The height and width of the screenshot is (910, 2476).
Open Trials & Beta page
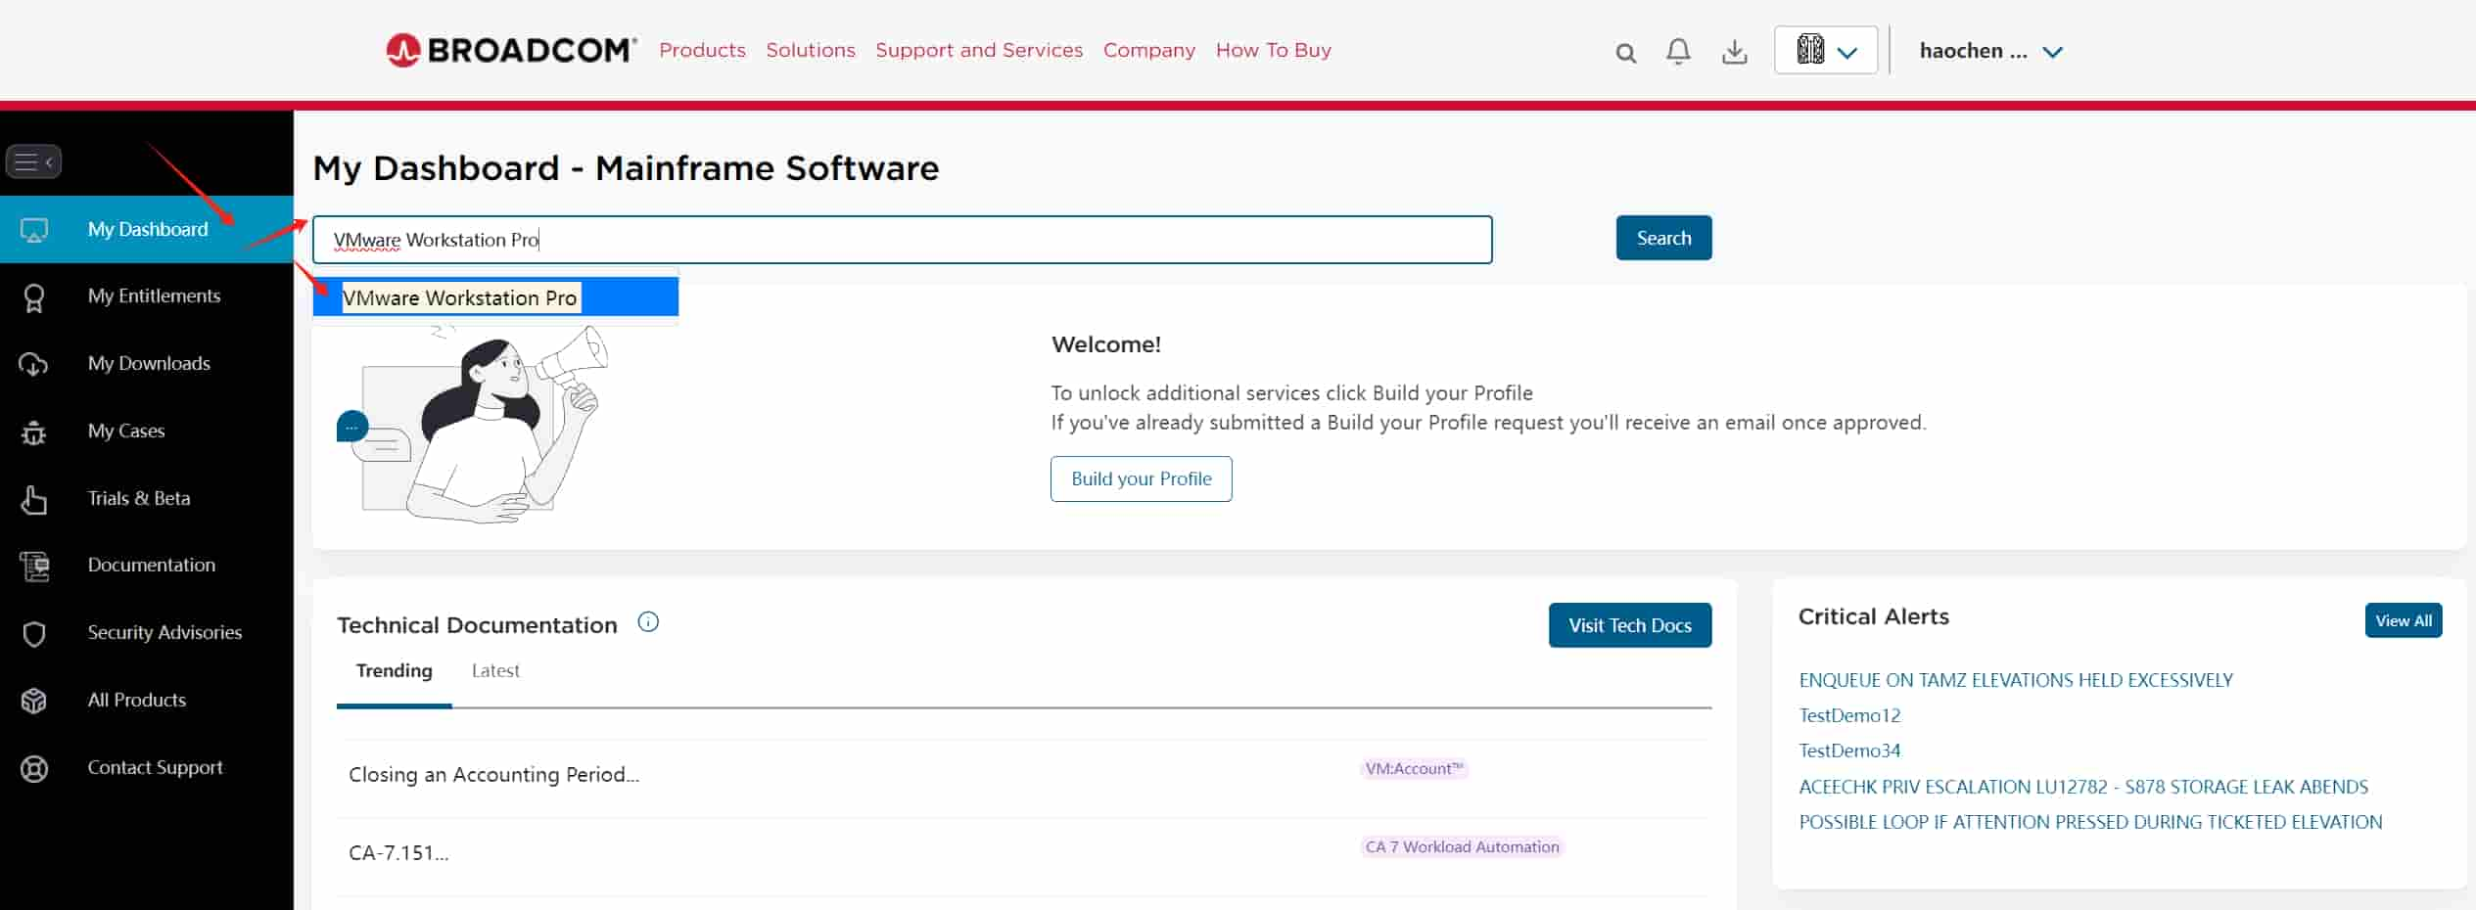[x=139, y=498]
